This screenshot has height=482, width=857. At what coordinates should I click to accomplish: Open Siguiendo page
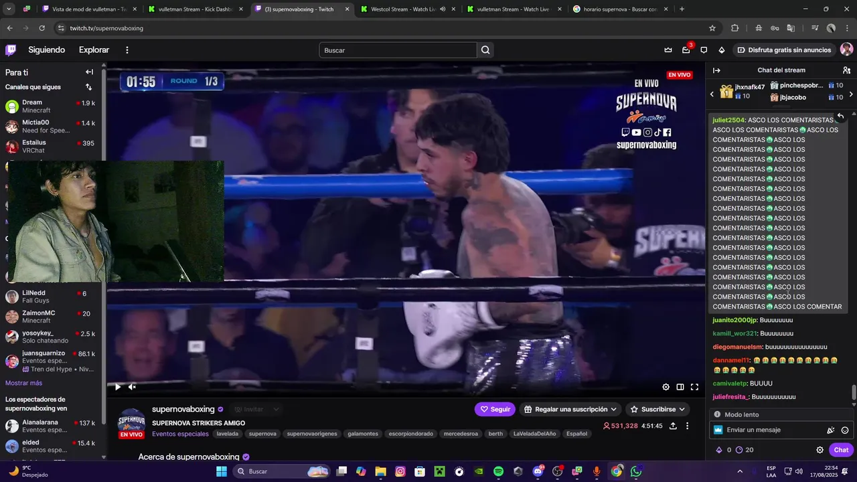tap(47, 50)
